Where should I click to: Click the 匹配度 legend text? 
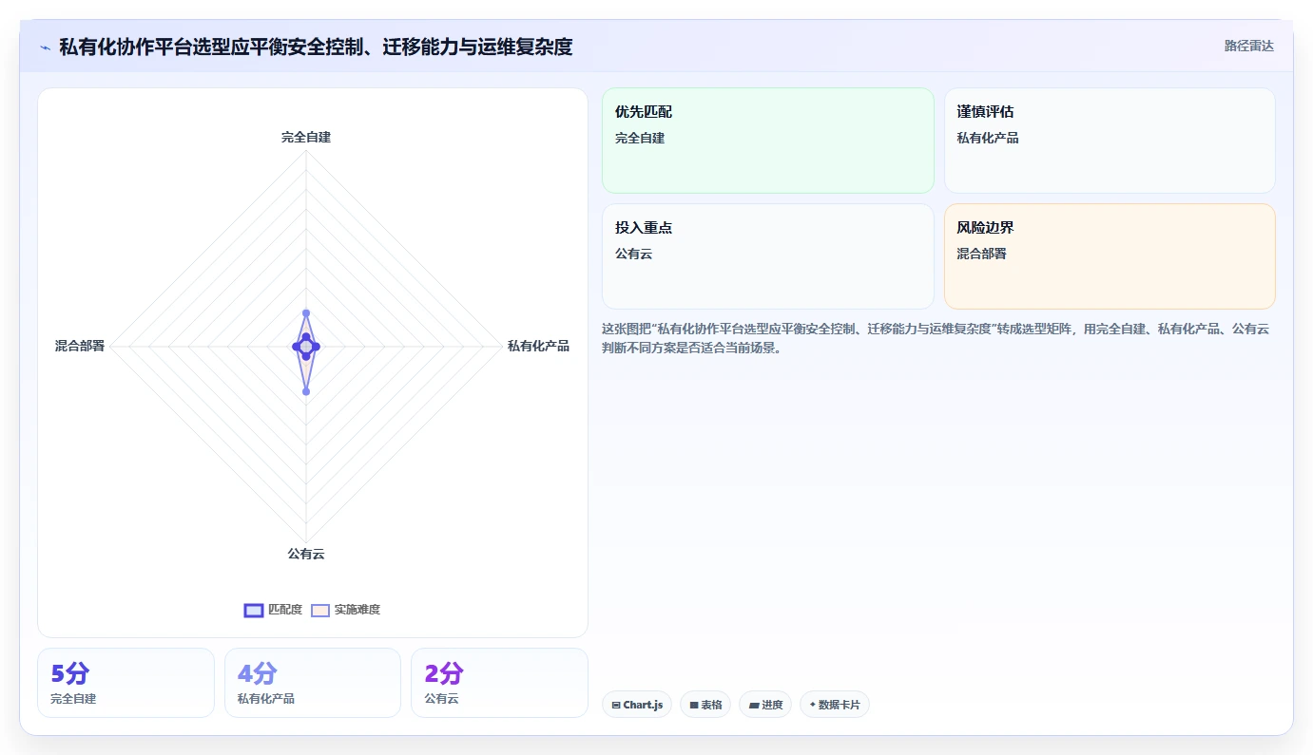tap(285, 610)
